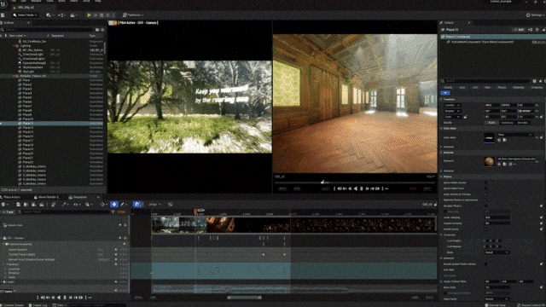Toggle the Ignore Radial Force checkbox
The width and height of the screenshot is (546, 307).
[485, 188]
